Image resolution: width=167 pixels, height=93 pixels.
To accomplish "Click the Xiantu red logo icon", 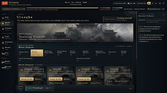I will coord(5,3).
